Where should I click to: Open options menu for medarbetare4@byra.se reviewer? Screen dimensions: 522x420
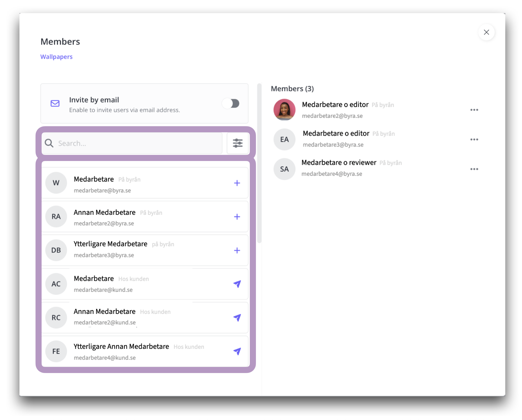pos(474,169)
